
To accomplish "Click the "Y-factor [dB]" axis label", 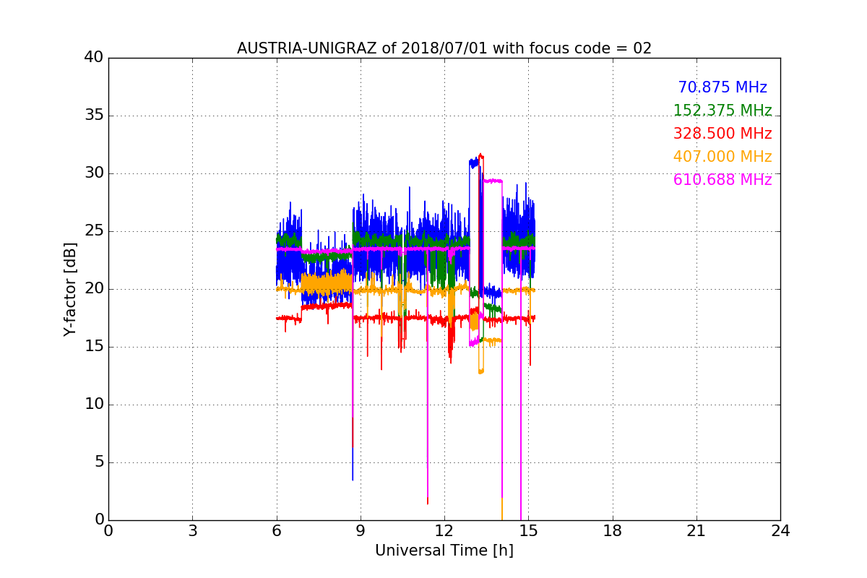I will (69, 289).
